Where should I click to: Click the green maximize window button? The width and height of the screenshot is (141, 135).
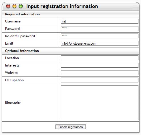[x=21, y=6]
